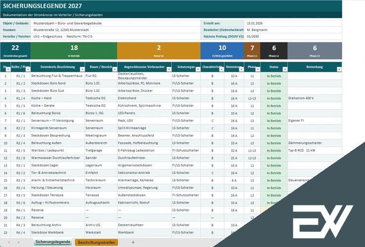
Task: Select the black Phase L2 tile
Action: (x=274, y=51)
